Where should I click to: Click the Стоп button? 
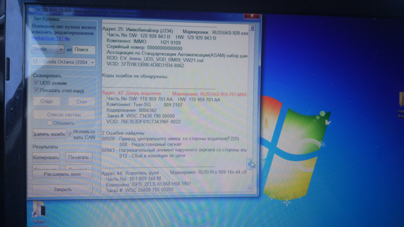coord(81,102)
